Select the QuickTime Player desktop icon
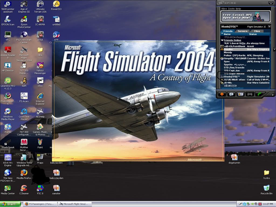276x207 pixels. (24, 114)
